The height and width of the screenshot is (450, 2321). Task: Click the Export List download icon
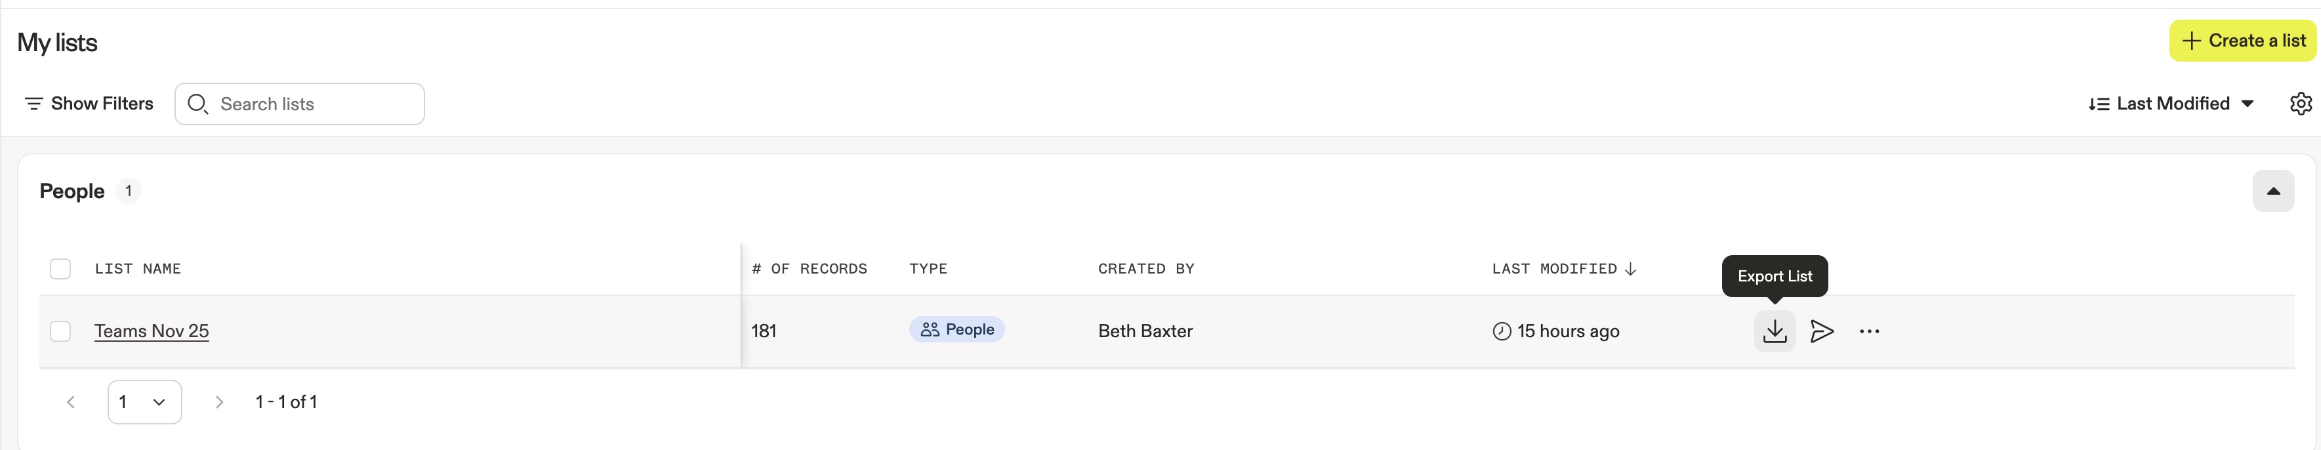coord(1774,331)
